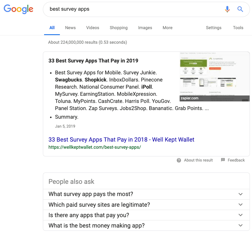
Task: Open the search Tools options
Action: coord(238,28)
